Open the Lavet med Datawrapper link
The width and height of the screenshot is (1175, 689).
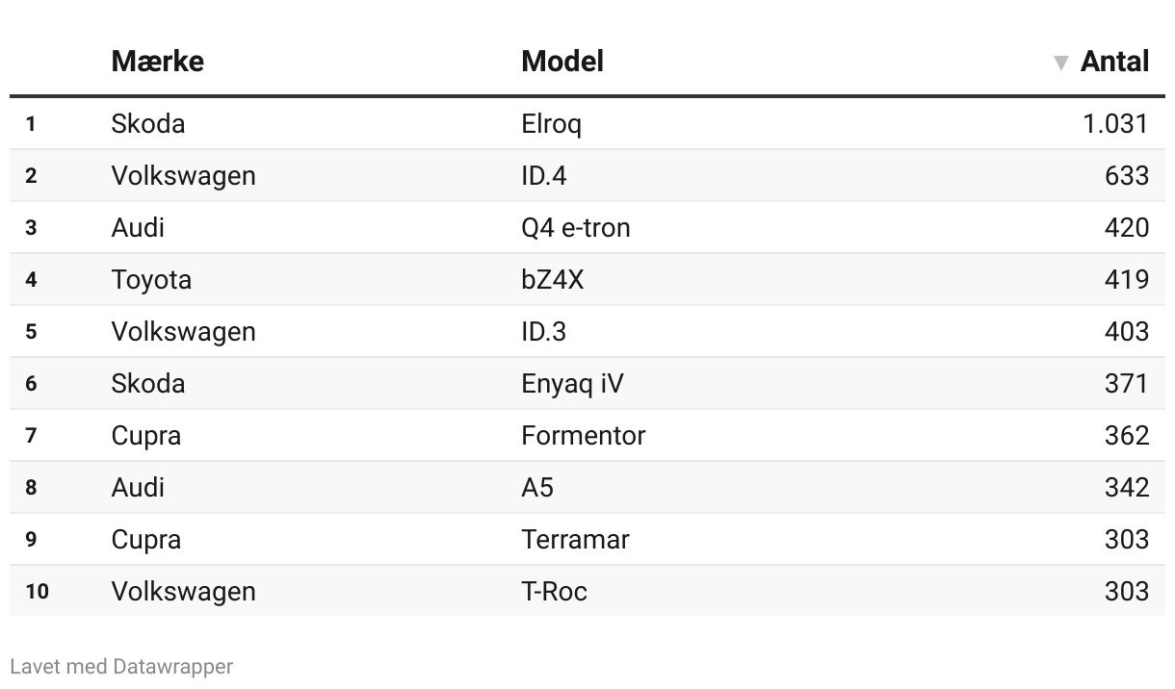click(x=121, y=666)
